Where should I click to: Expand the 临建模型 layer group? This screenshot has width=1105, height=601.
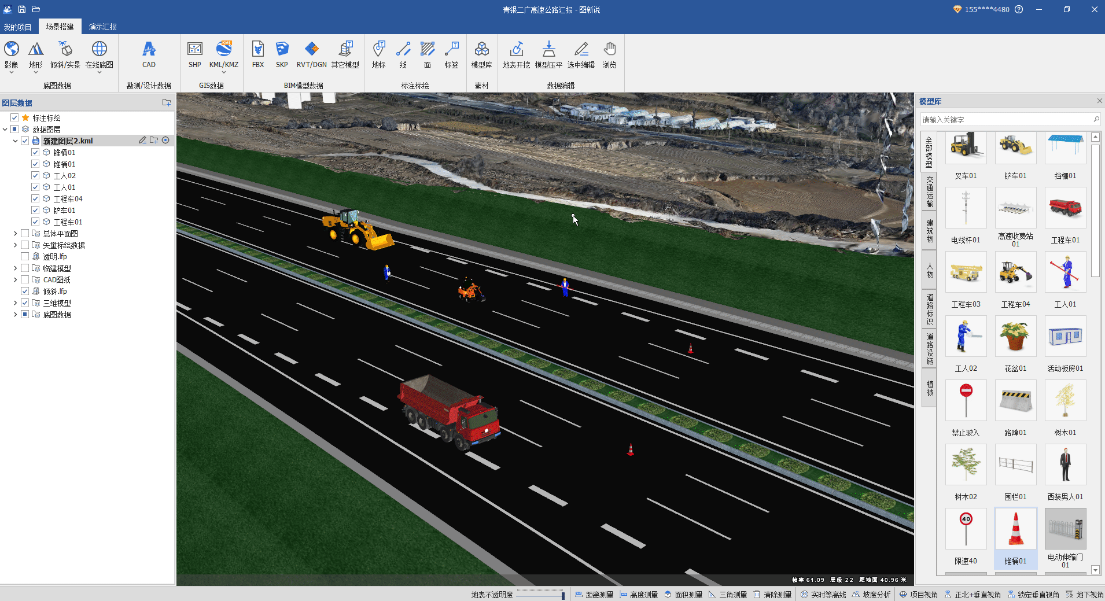(15, 268)
